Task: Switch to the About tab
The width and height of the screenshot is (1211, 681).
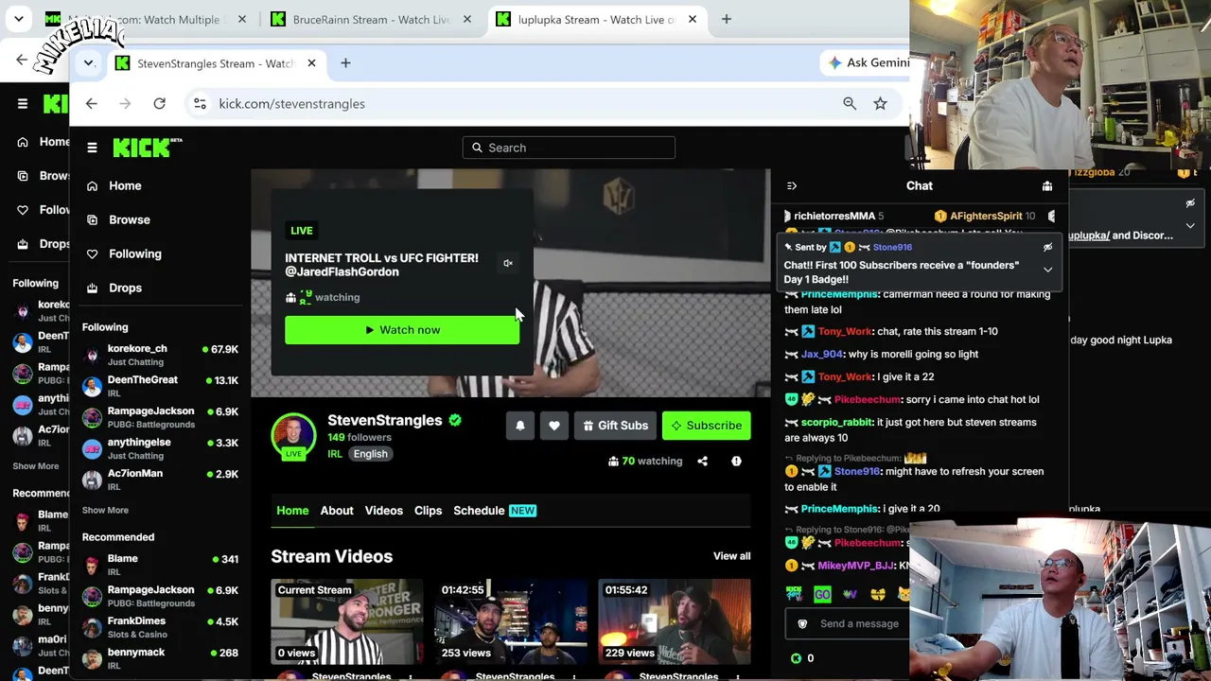Action: tap(337, 511)
